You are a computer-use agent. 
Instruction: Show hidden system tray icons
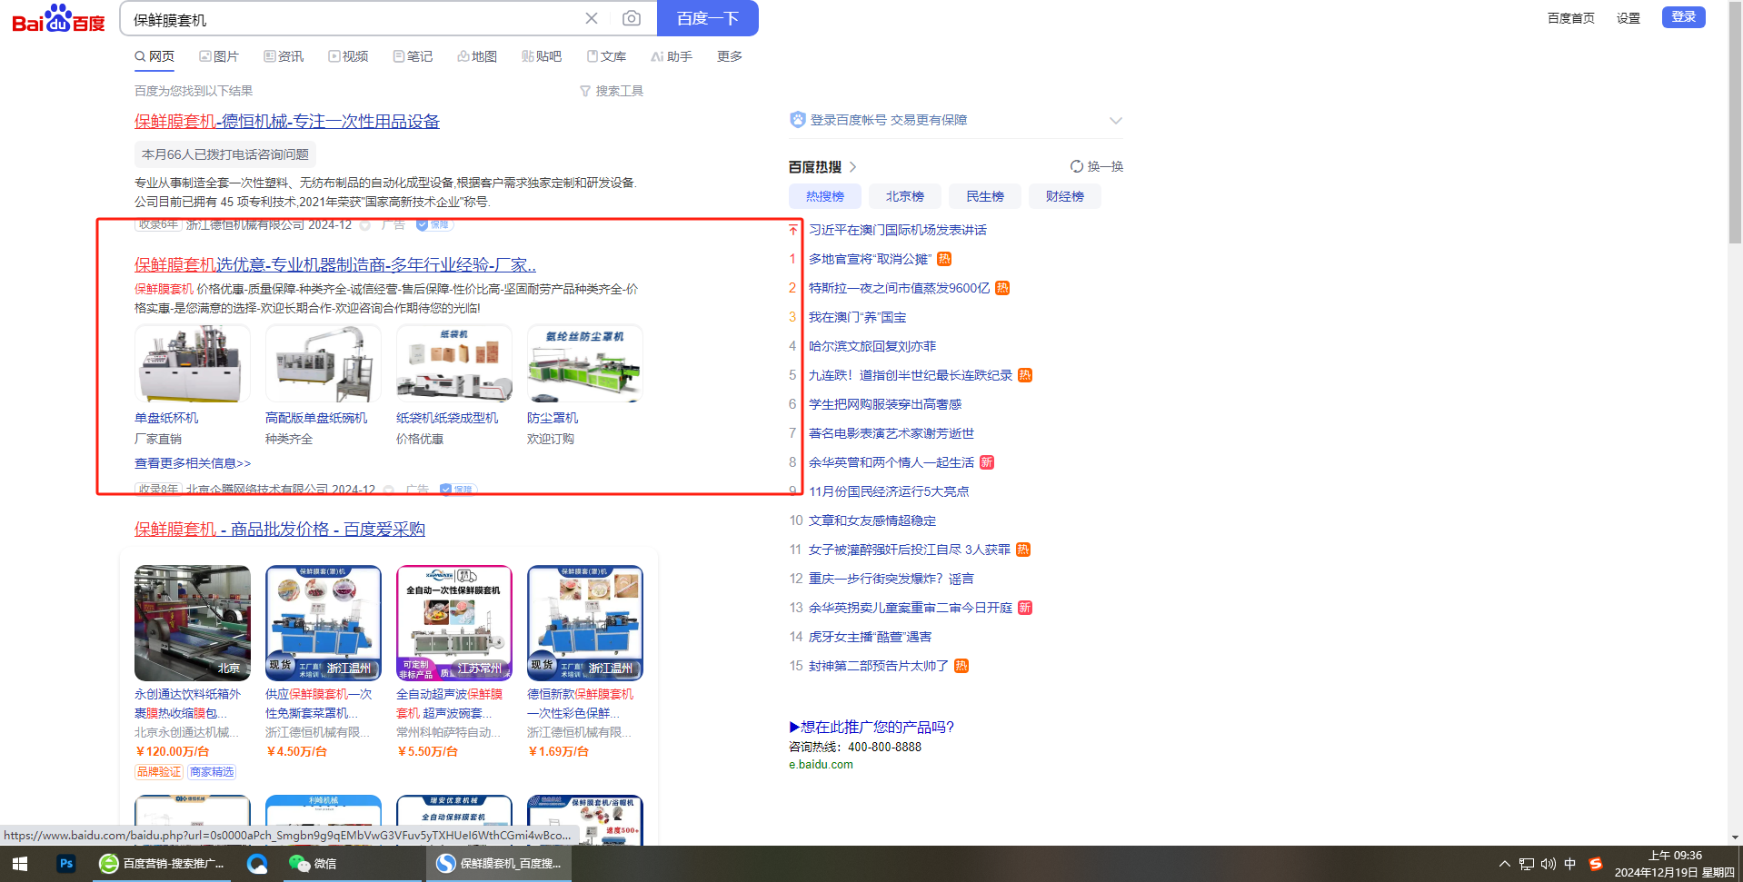pos(1505,864)
